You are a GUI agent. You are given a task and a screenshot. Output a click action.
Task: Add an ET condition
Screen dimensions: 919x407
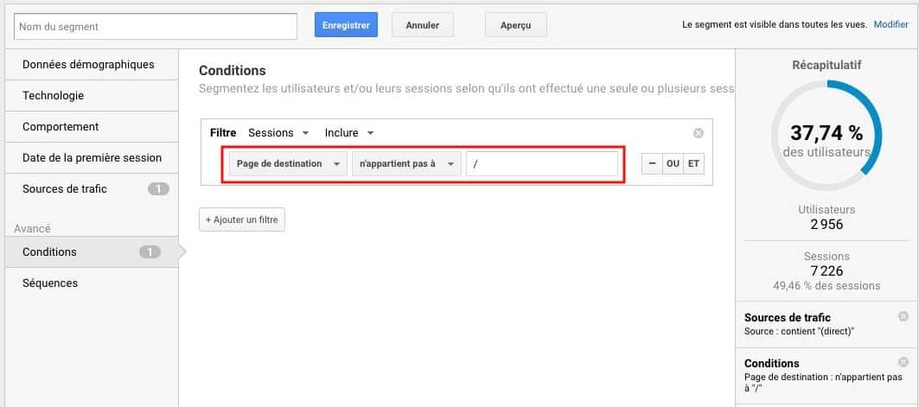click(x=693, y=164)
